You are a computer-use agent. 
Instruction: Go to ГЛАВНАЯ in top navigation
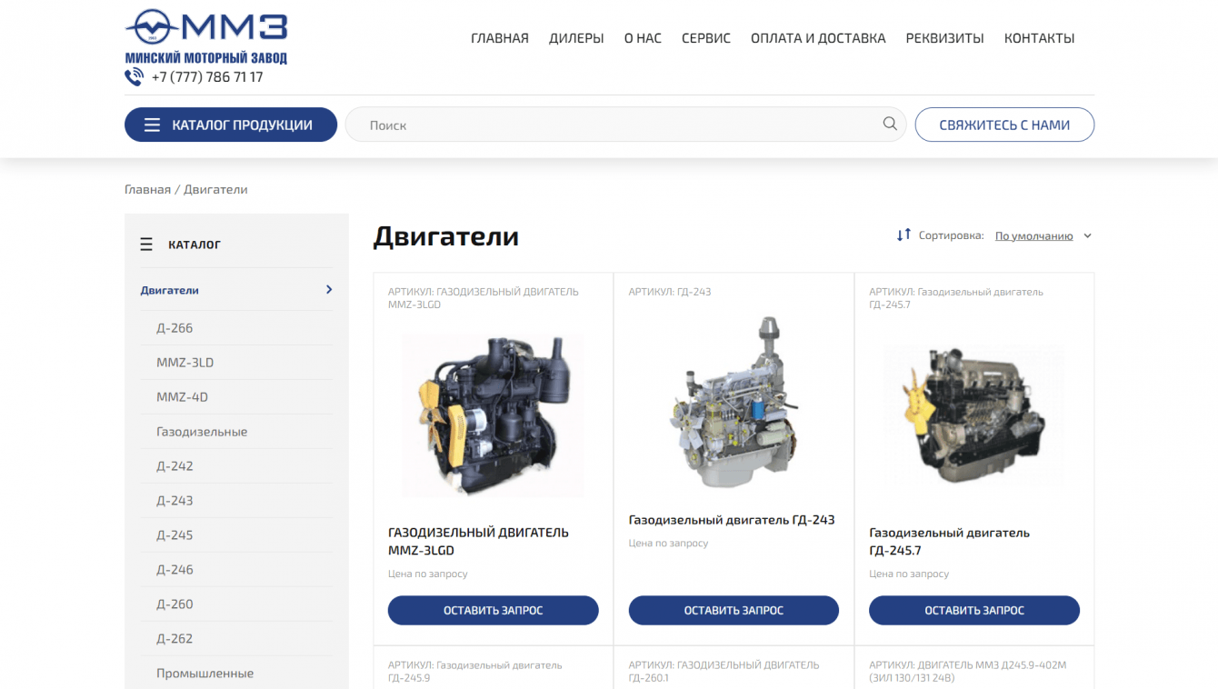click(500, 38)
